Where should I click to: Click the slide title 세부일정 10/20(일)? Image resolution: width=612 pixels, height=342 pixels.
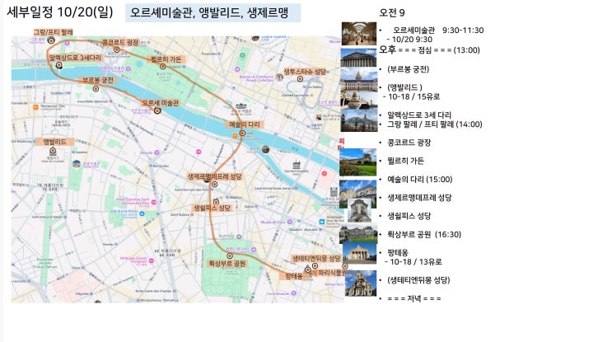point(60,12)
